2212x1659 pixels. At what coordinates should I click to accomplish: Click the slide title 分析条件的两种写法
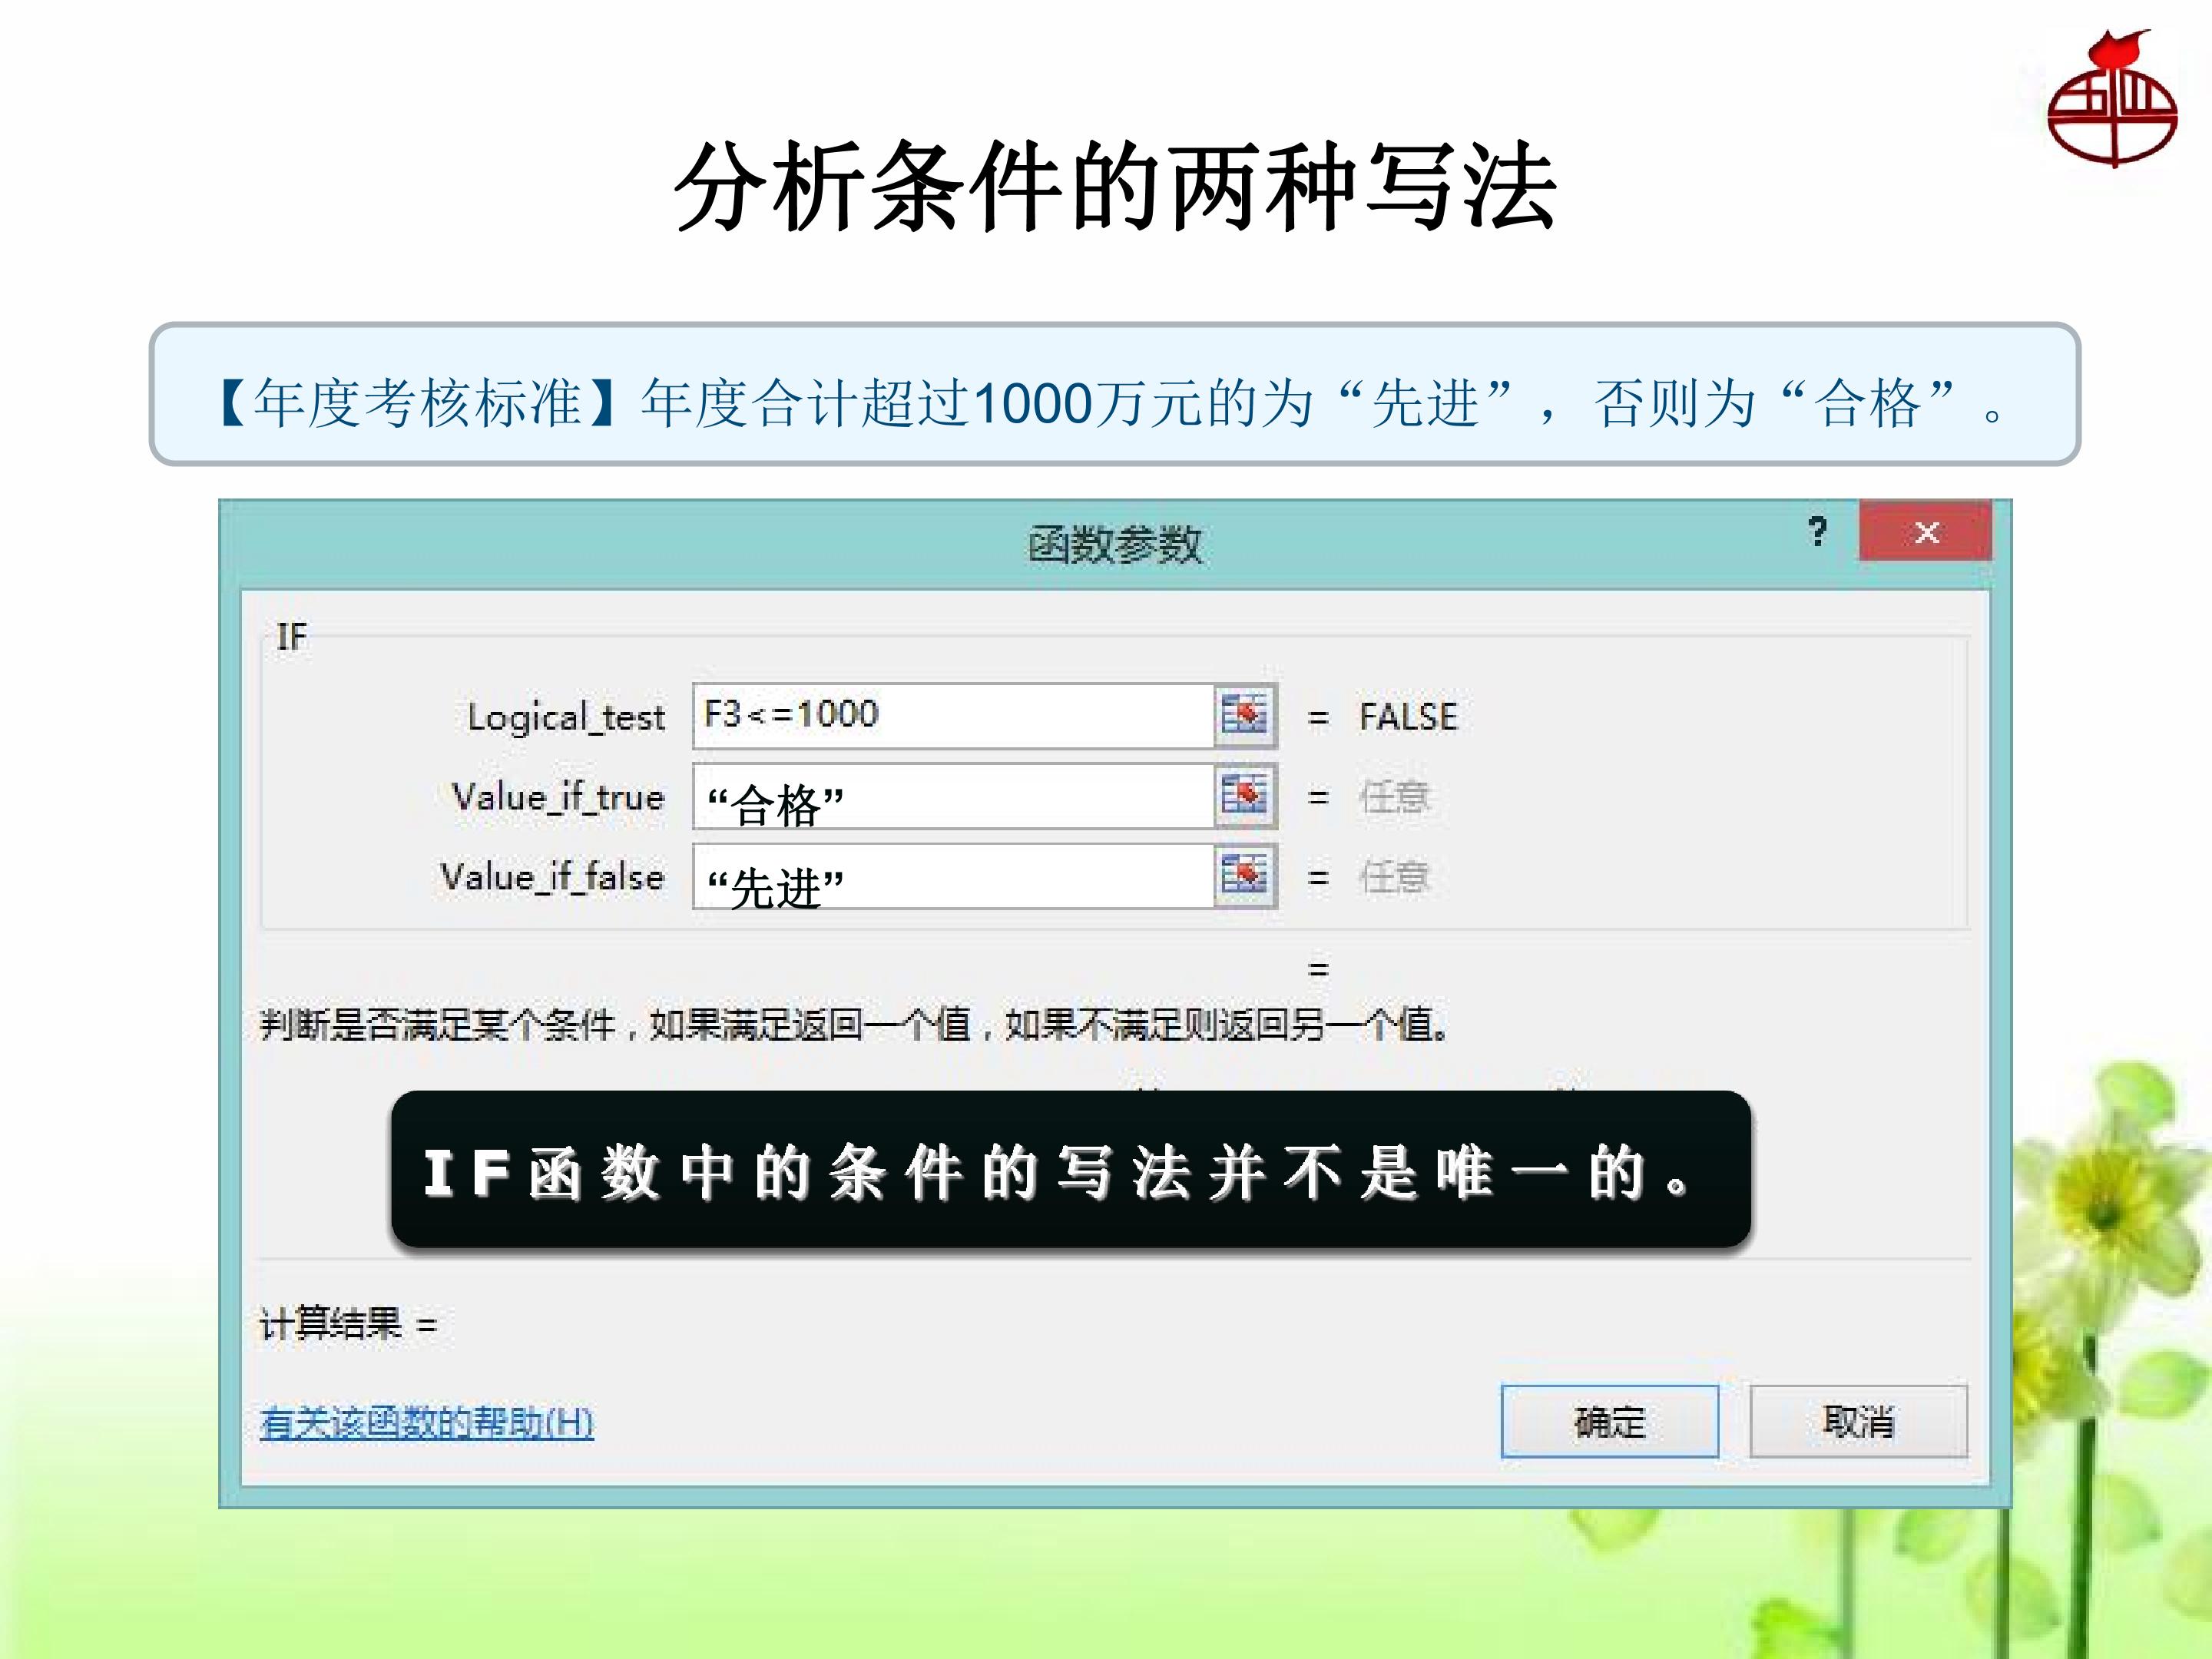pos(1115,187)
